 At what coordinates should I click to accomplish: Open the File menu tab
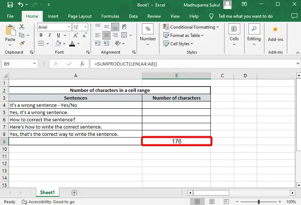pos(10,16)
